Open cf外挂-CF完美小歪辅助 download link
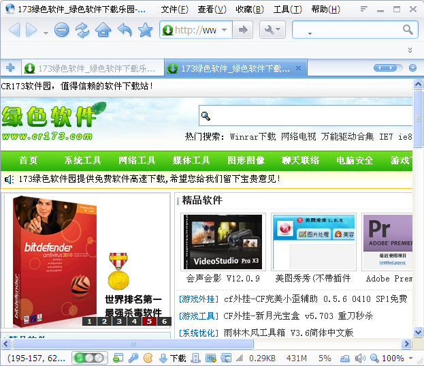This screenshot has width=424, height=366. [x=315, y=299]
